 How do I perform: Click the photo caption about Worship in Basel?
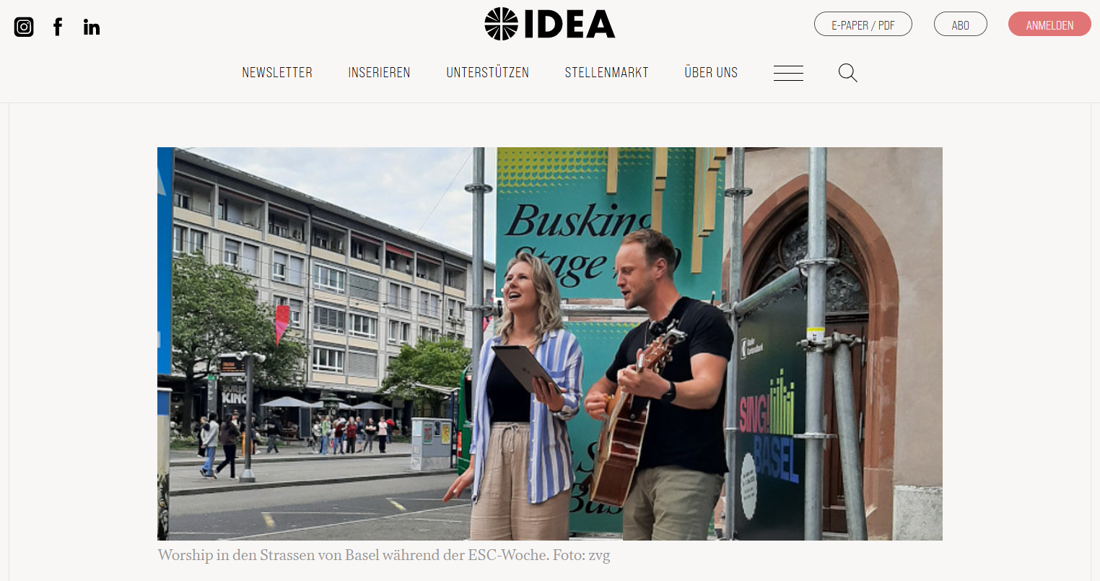384,556
